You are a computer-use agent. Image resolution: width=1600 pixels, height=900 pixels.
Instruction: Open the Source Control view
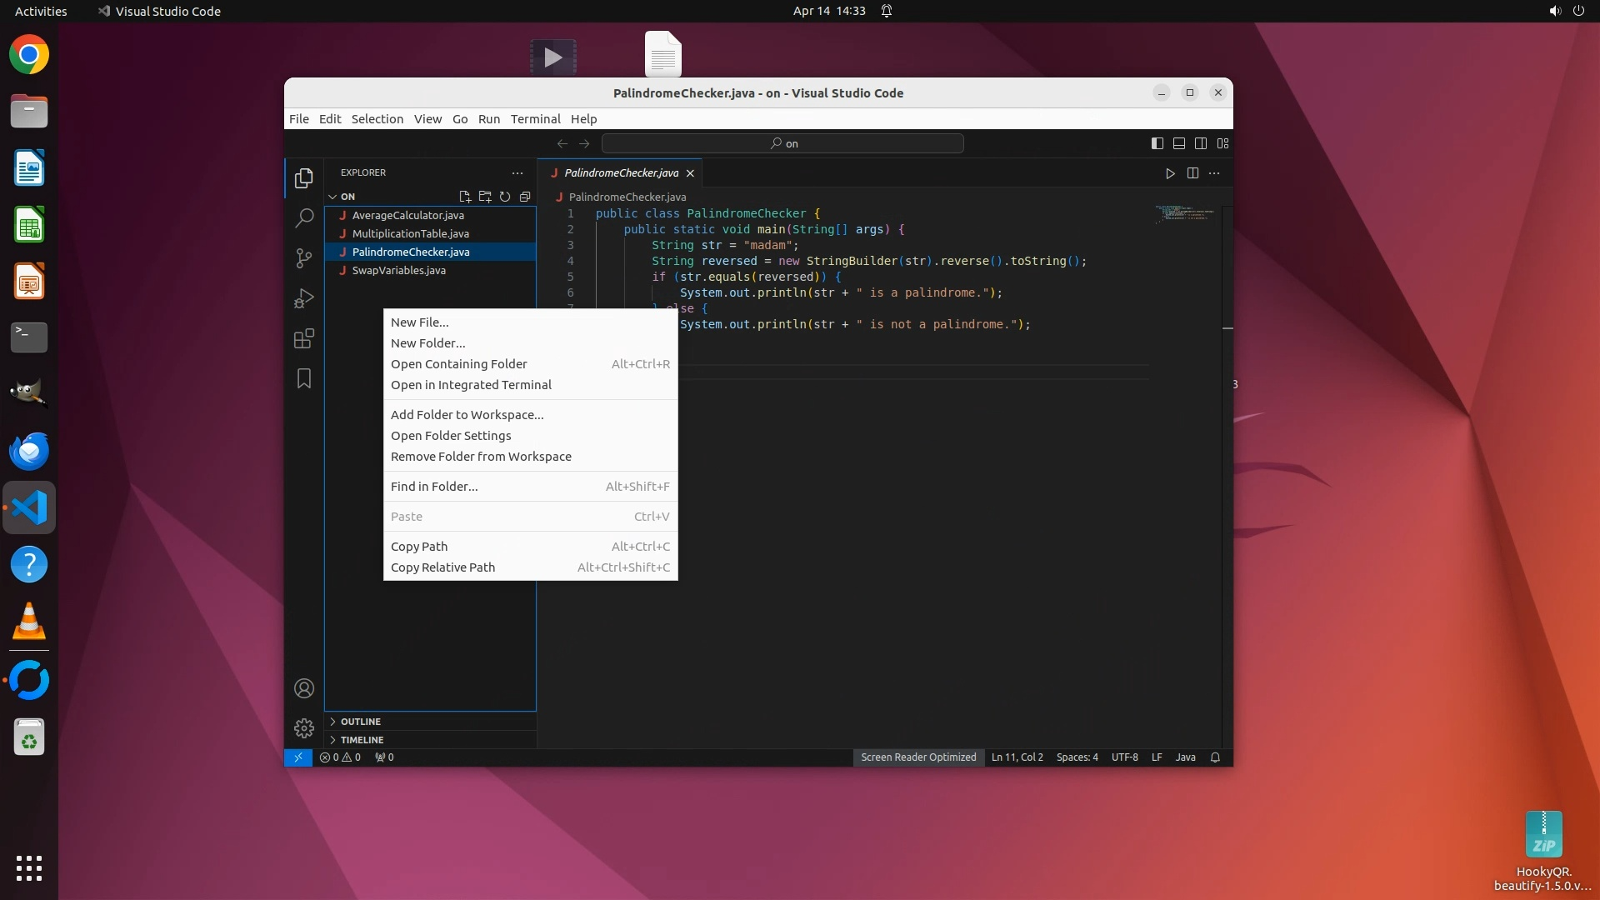point(304,258)
